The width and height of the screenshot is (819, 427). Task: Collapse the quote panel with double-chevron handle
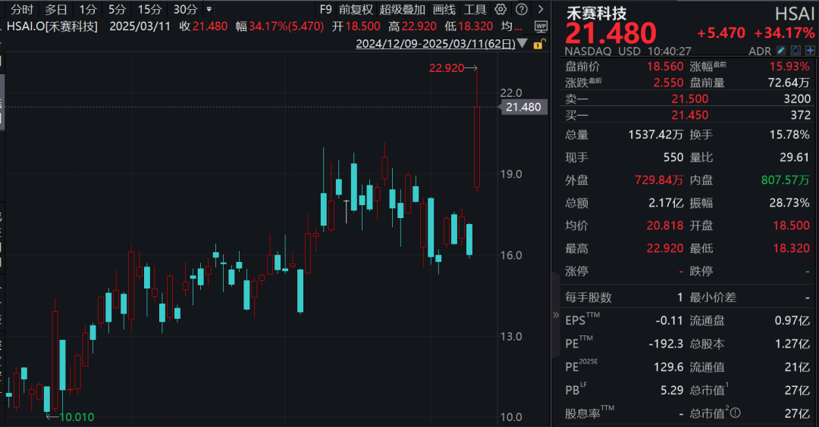tap(556, 315)
